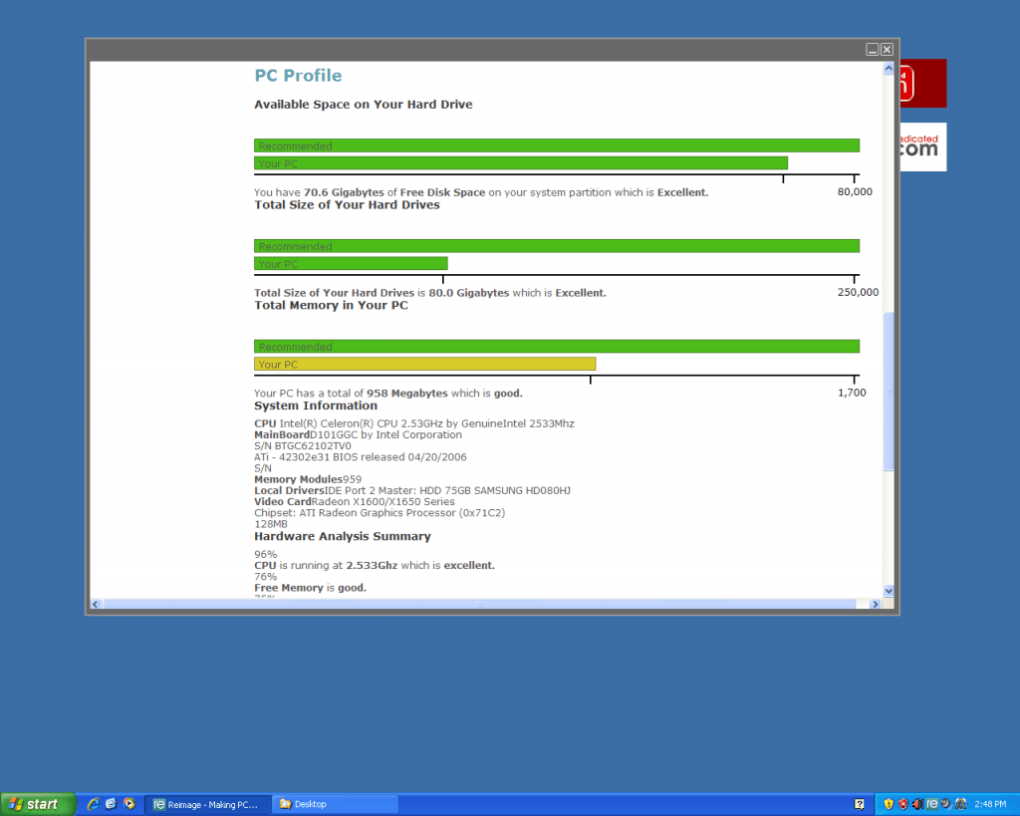
Task: Switch to the Reimage window in the taskbar
Action: pos(207,804)
